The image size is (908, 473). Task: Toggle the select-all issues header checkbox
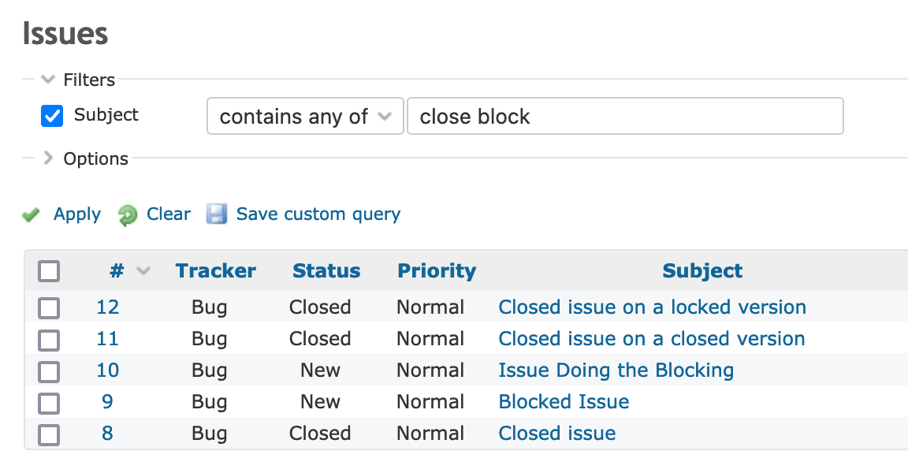49,271
